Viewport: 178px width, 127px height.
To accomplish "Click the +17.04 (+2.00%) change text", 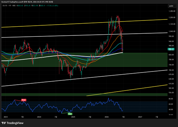I will (x=52, y=6).
